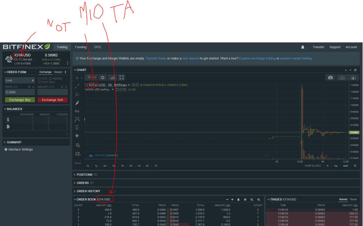The image size is (363, 226).
Task: Select the crosshair cursor tool
Action: (77, 78)
